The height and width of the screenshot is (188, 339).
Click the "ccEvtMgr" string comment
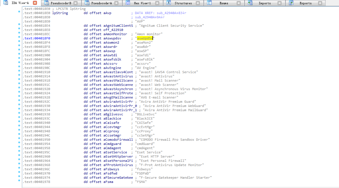(x=145, y=127)
